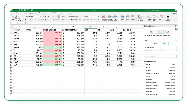Toggle bold formatting in the ribbon

25,20
